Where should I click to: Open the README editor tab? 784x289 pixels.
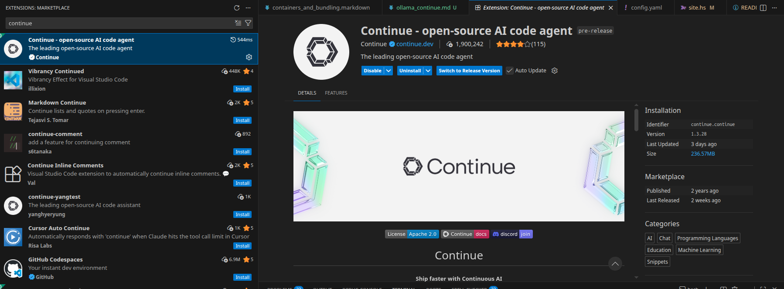pyautogui.click(x=745, y=8)
